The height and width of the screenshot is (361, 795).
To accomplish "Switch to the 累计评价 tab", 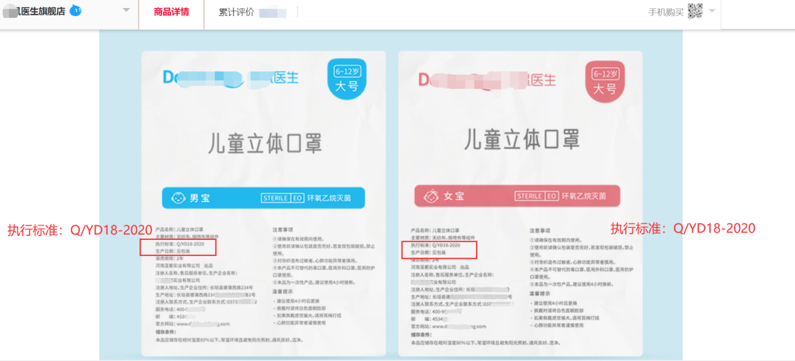I will tap(236, 13).
